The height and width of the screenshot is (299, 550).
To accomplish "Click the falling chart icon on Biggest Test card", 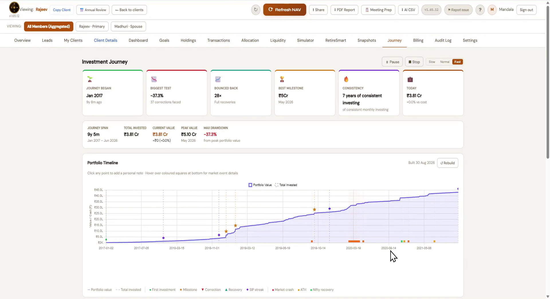I will (154, 79).
